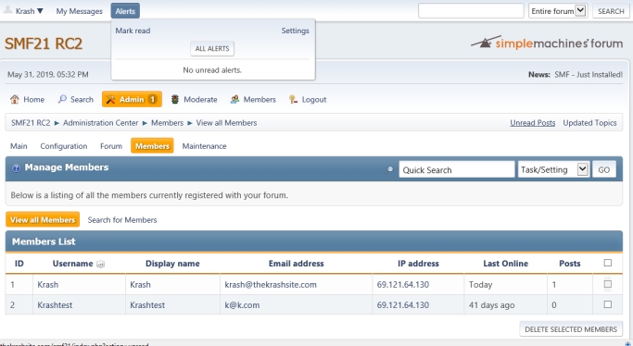The image size is (633, 346).
Task: Select the Members admin tab
Action: tap(152, 146)
